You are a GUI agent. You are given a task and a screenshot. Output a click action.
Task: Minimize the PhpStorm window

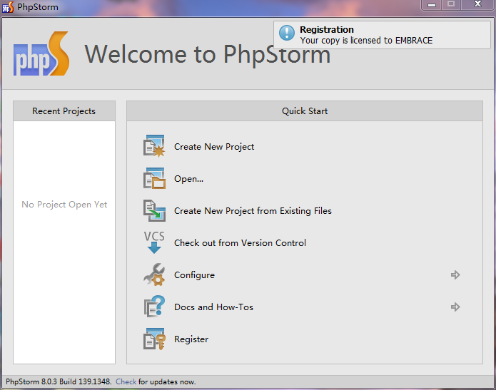(432, 5)
